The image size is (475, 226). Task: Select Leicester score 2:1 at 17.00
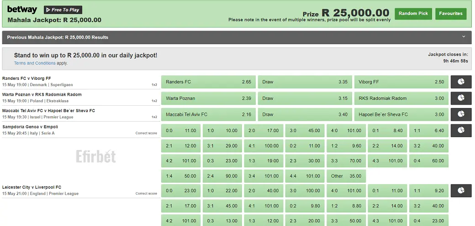tap(181, 206)
